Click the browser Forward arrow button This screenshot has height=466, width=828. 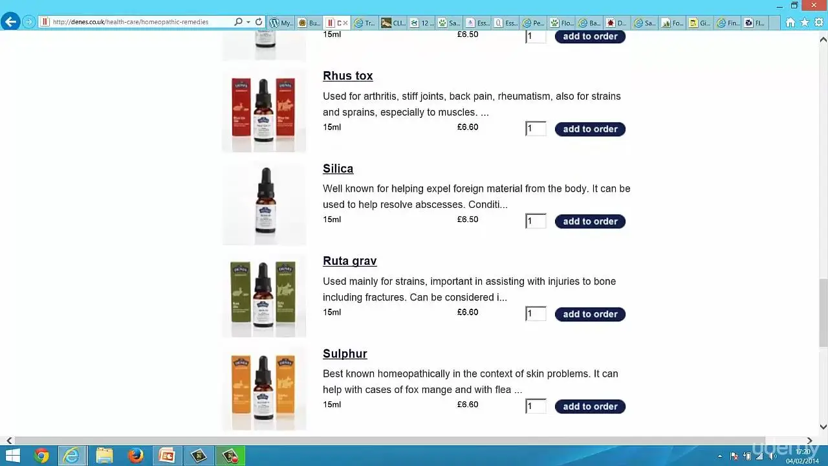pos(28,22)
